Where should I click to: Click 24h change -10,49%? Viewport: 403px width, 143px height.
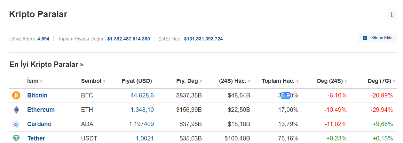click(336, 110)
